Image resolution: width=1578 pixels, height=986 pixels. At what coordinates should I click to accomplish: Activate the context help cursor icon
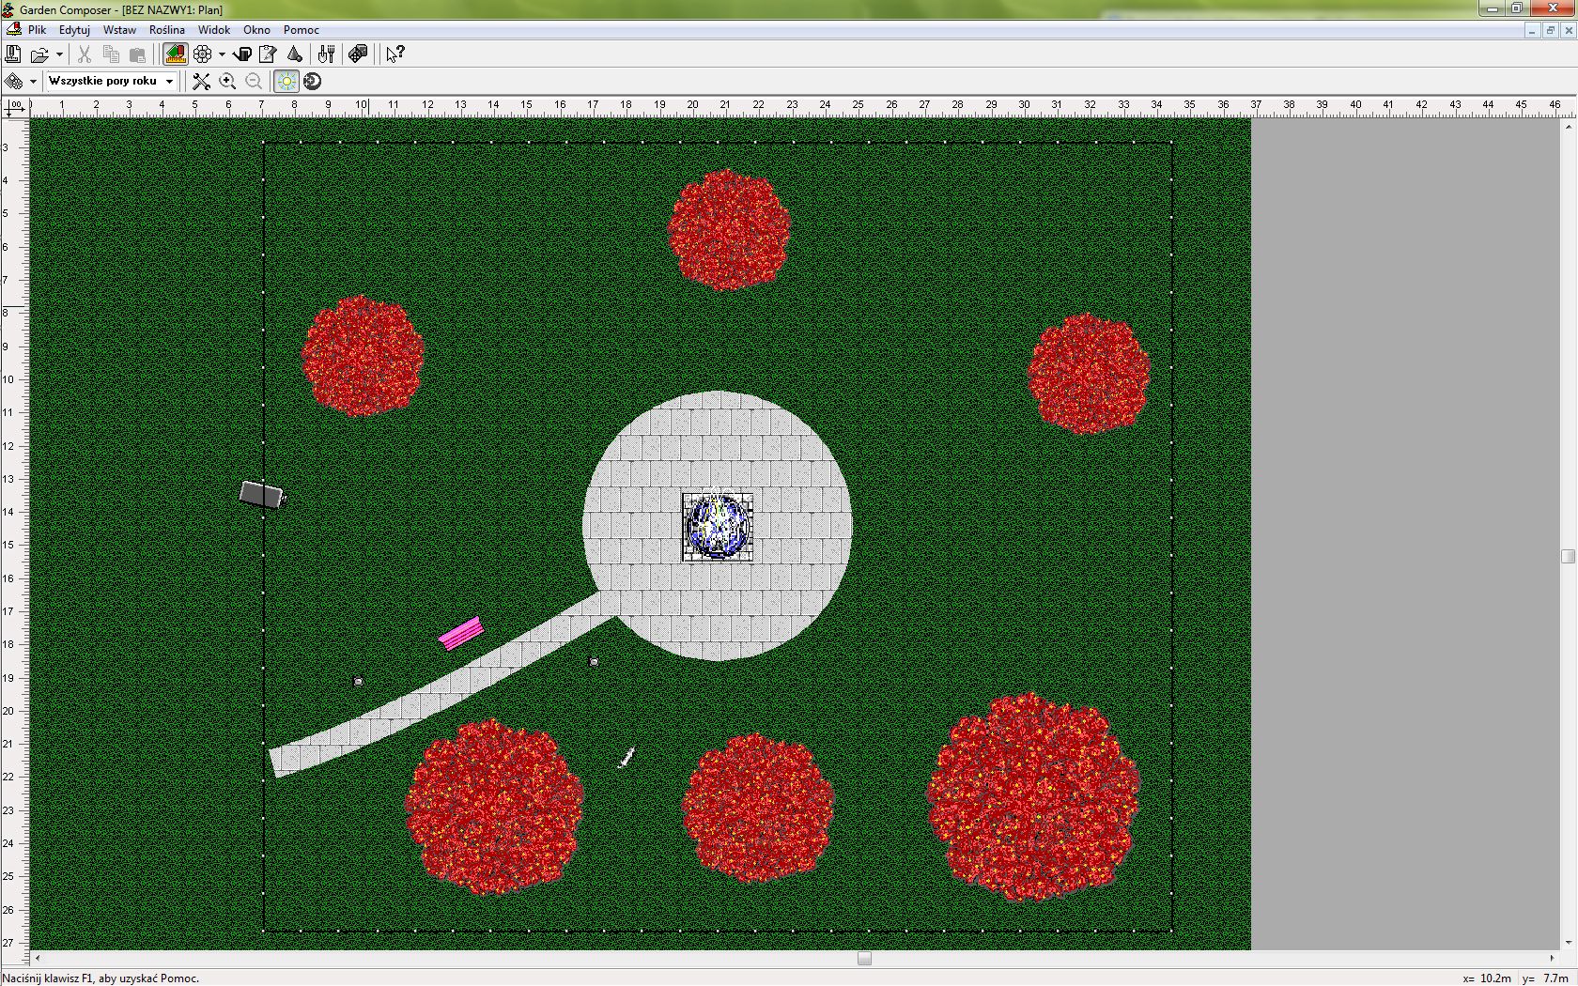point(395,54)
